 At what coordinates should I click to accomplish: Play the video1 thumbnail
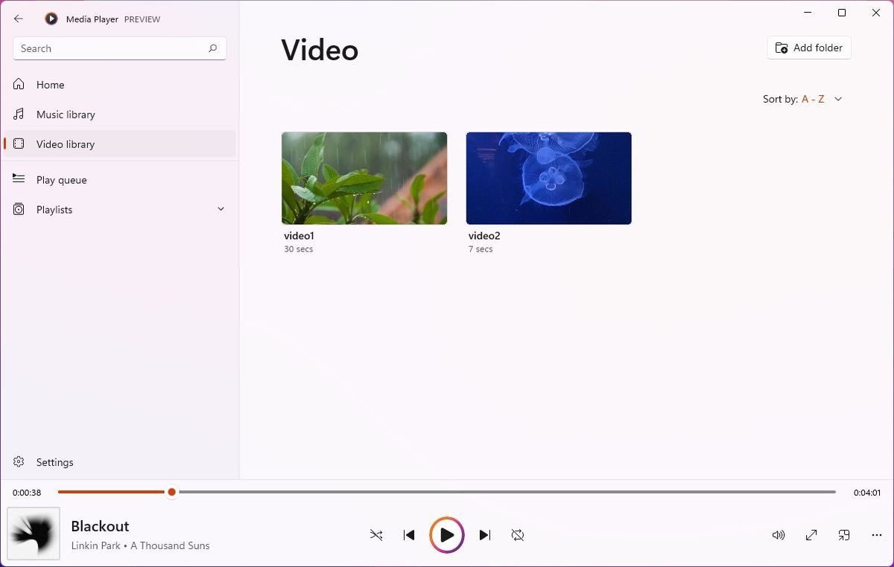[364, 178]
